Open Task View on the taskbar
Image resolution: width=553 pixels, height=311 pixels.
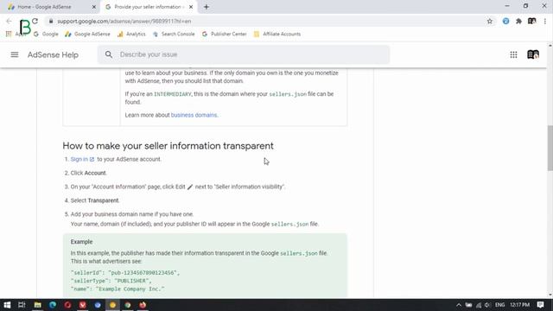[22, 305]
